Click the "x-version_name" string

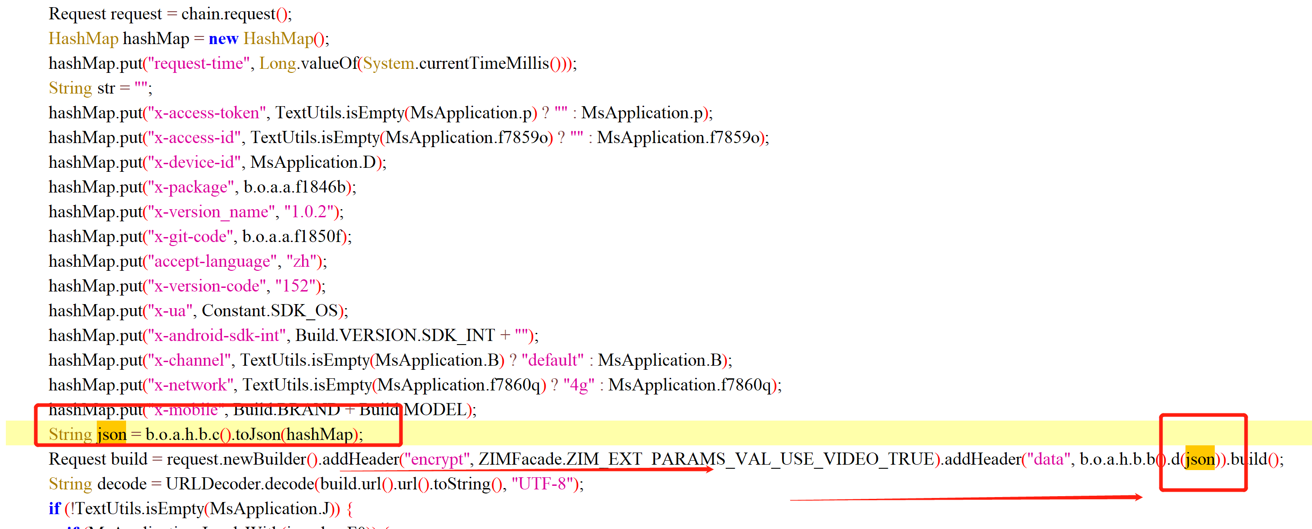point(211,212)
